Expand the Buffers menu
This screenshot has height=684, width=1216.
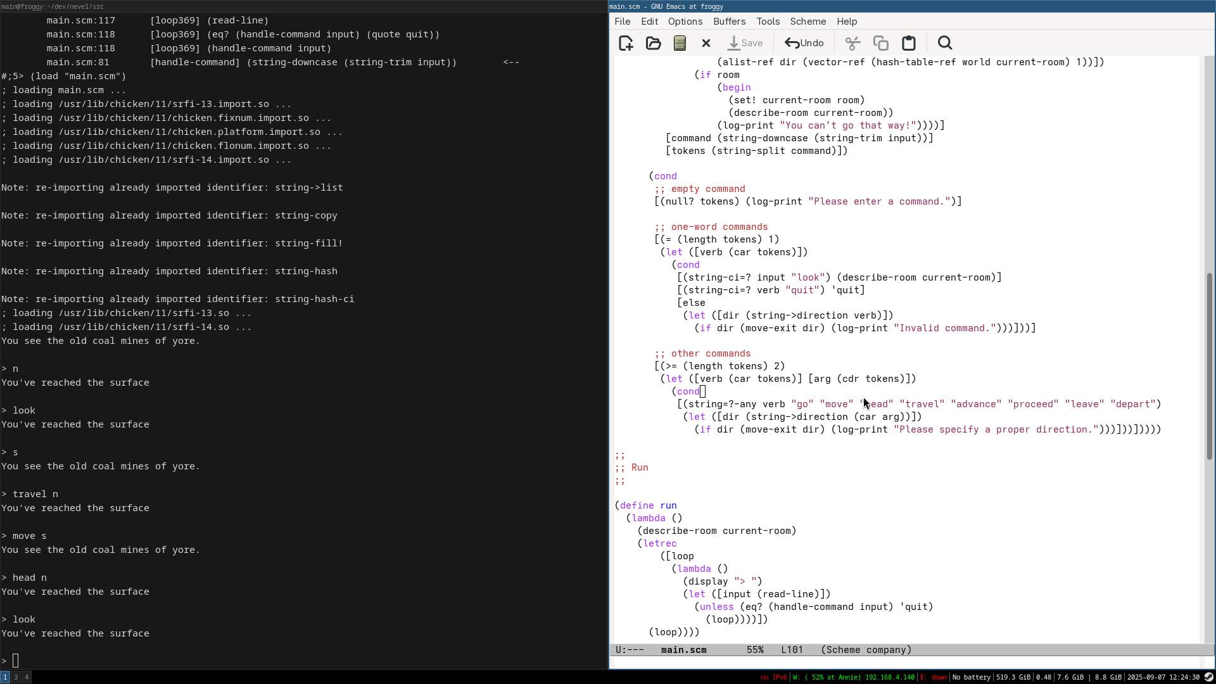[x=729, y=22]
